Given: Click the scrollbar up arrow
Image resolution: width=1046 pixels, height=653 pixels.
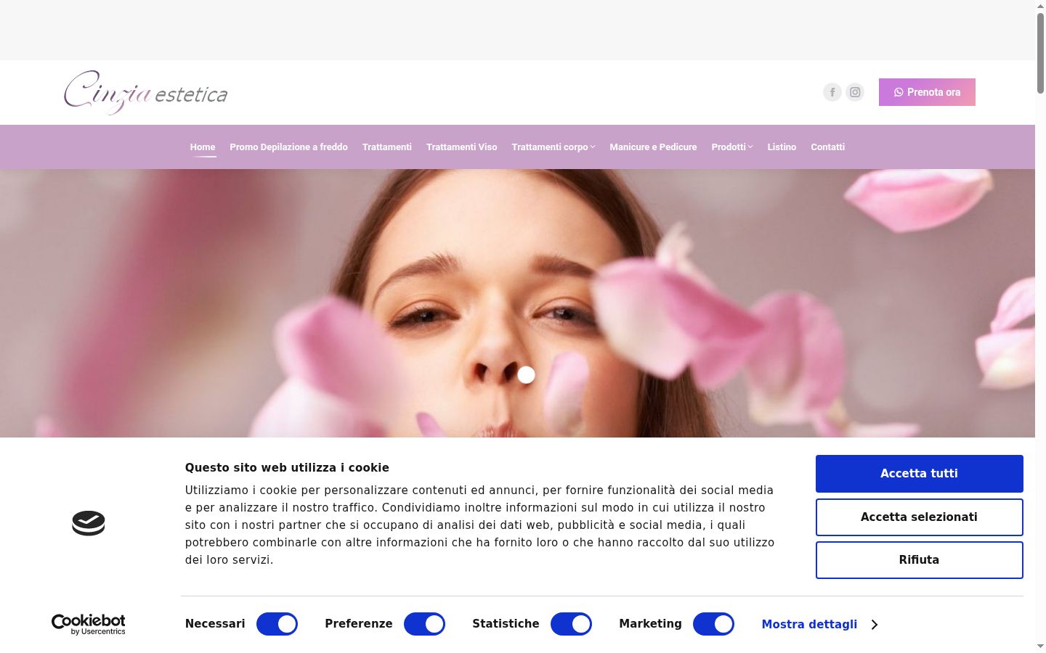Looking at the screenshot, I should [x=1040, y=6].
